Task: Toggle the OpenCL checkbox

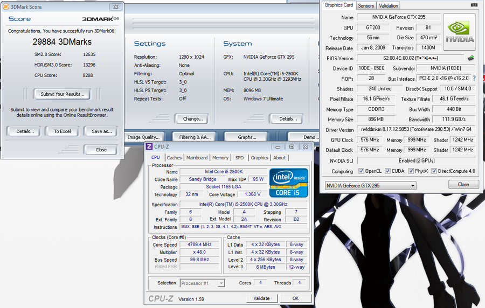Action: (361, 171)
